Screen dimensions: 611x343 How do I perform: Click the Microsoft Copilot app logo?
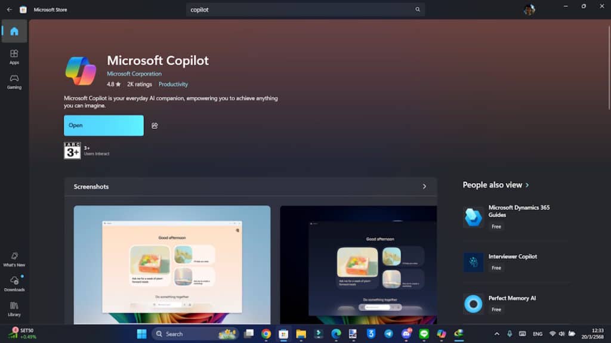click(x=81, y=70)
